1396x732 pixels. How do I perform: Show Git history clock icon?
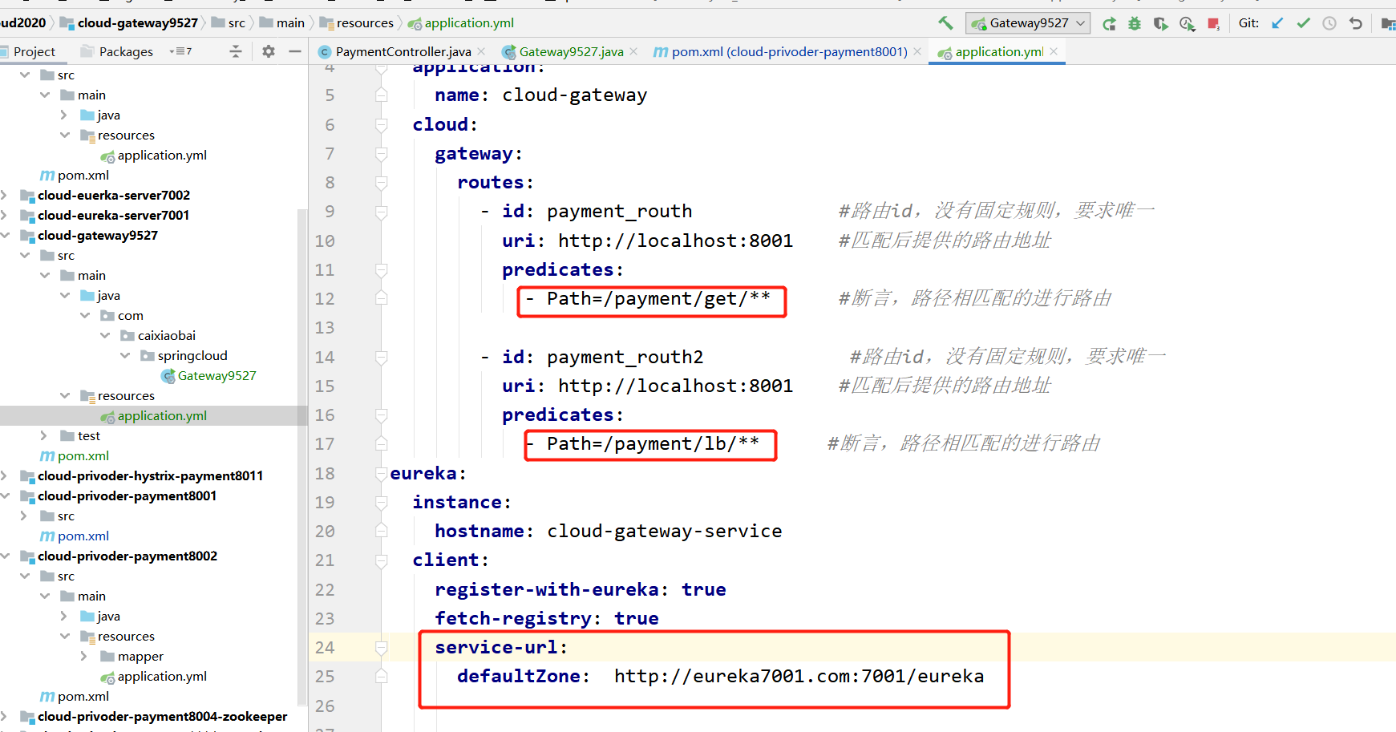pos(1329,23)
